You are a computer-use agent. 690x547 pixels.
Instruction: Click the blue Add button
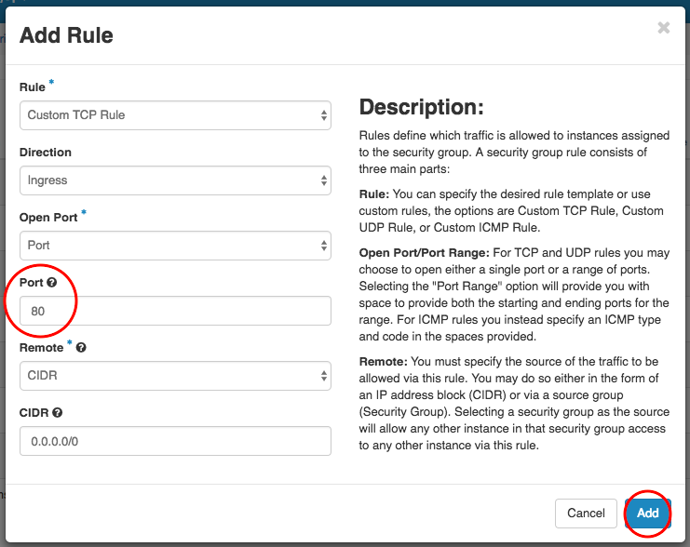[x=647, y=513]
